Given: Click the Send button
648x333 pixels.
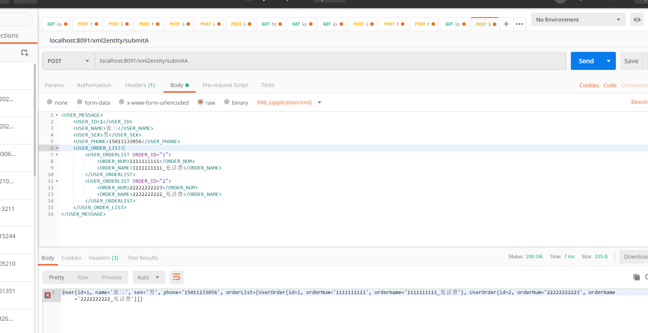Looking at the screenshot, I should (586, 61).
